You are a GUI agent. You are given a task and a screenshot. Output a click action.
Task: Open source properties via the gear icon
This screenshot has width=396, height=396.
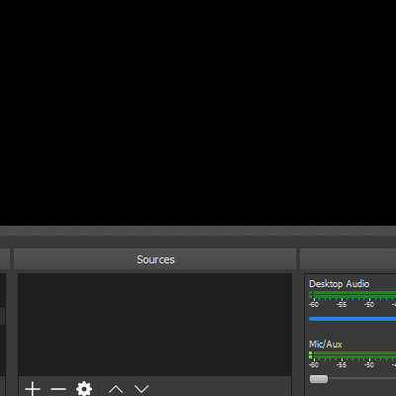pyautogui.click(x=84, y=389)
